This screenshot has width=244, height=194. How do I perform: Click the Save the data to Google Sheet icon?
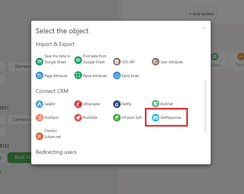[x=39, y=62]
